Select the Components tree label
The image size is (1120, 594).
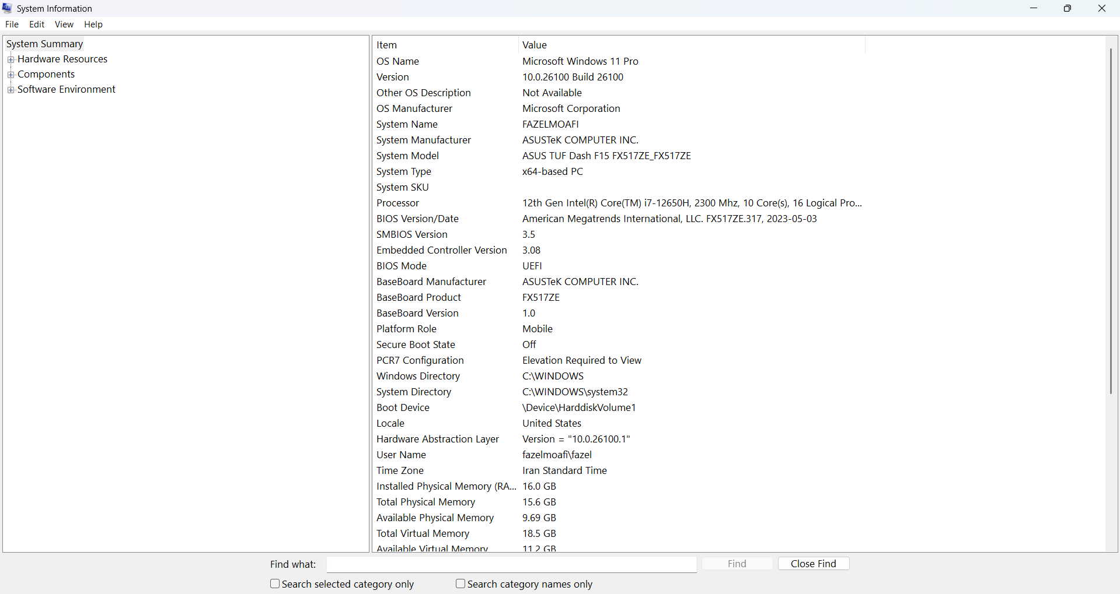pos(46,74)
